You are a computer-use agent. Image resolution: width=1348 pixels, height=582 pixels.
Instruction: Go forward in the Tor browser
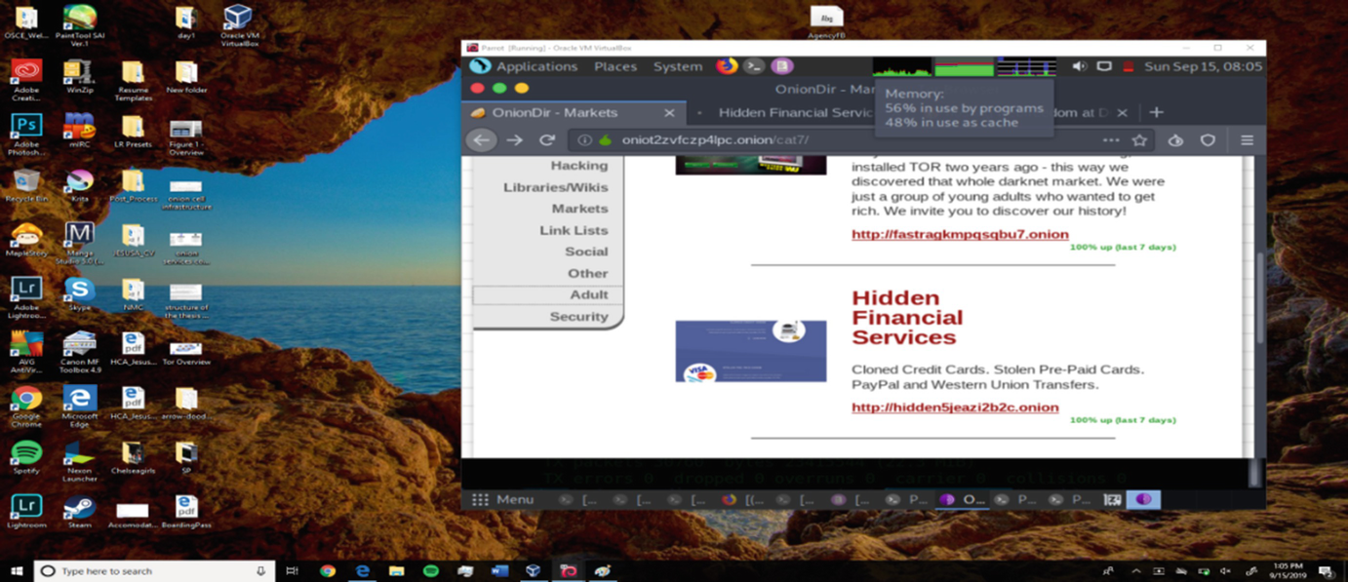tap(514, 140)
